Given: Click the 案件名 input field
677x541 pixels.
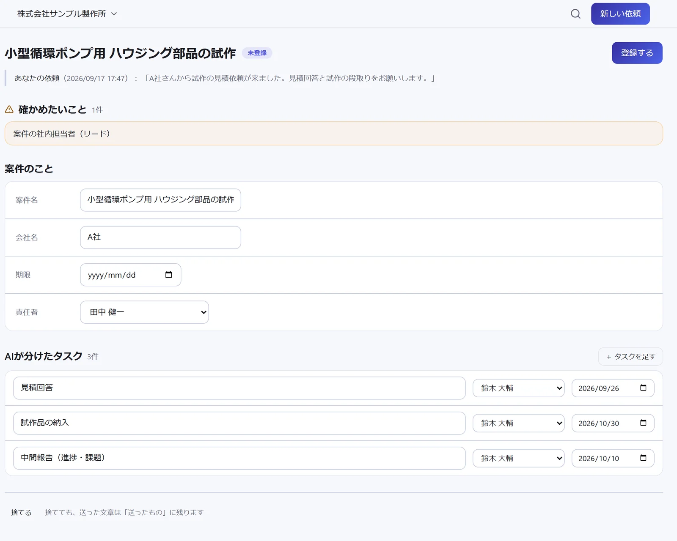Looking at the screenshot, I should tap(160, 200).
